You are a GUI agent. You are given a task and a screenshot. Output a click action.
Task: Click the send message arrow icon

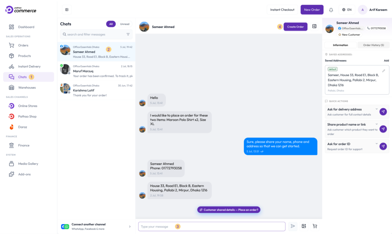pos(293,226)
